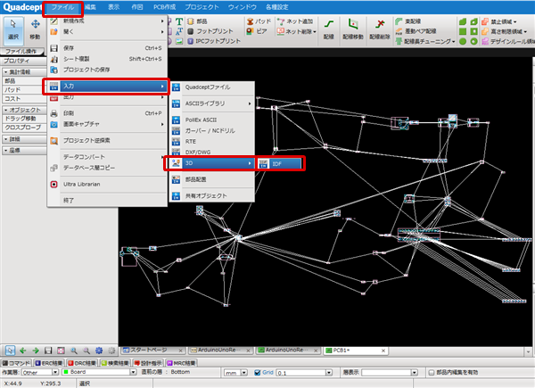The height and width of the screenshot is (388, 535).
Task: Click the green forward arrow icon
Action: 36,351
